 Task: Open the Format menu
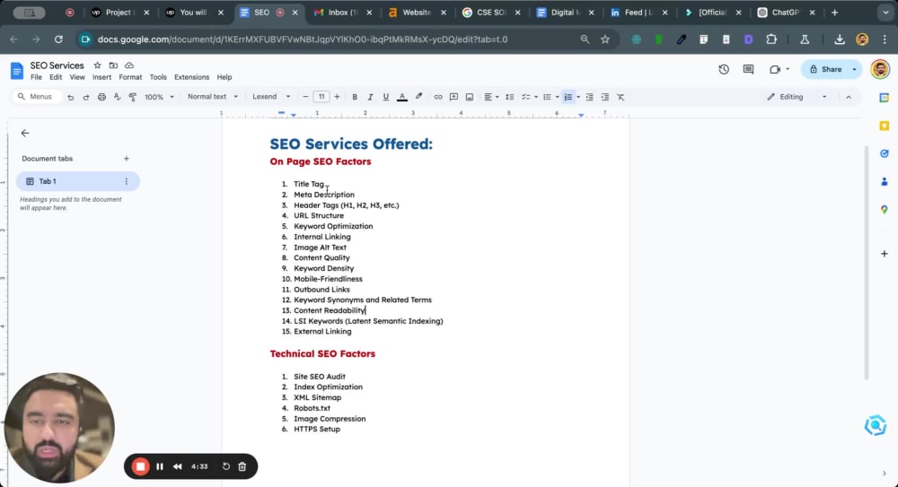click(x=130, y=77)
